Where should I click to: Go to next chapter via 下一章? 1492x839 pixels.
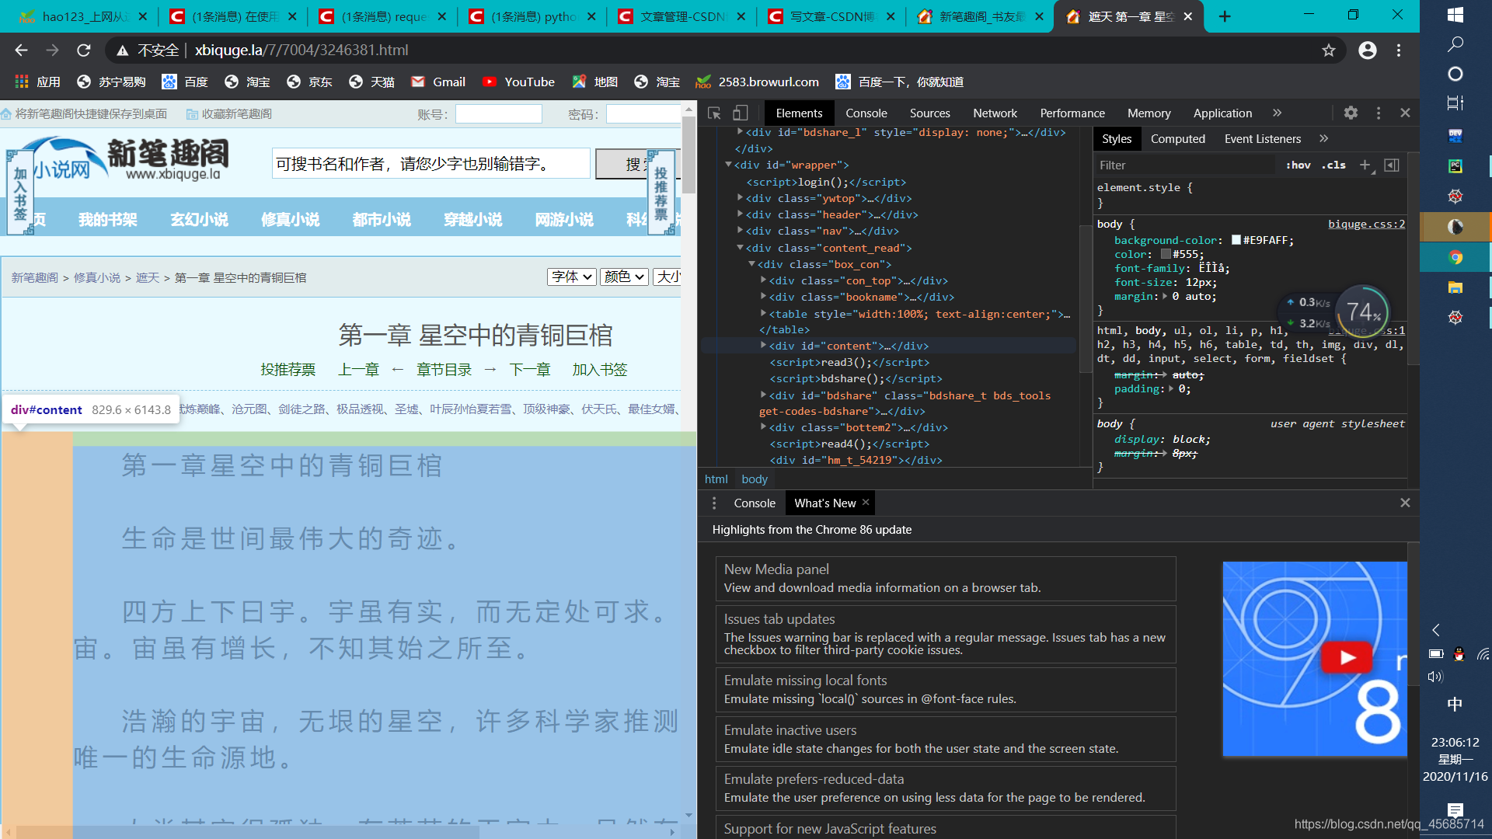[530, 370]
